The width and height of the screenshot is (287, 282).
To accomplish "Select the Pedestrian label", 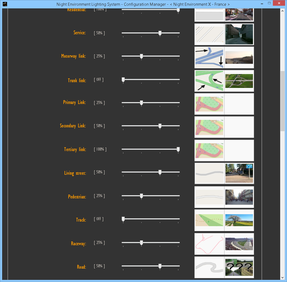I will 77,197.
